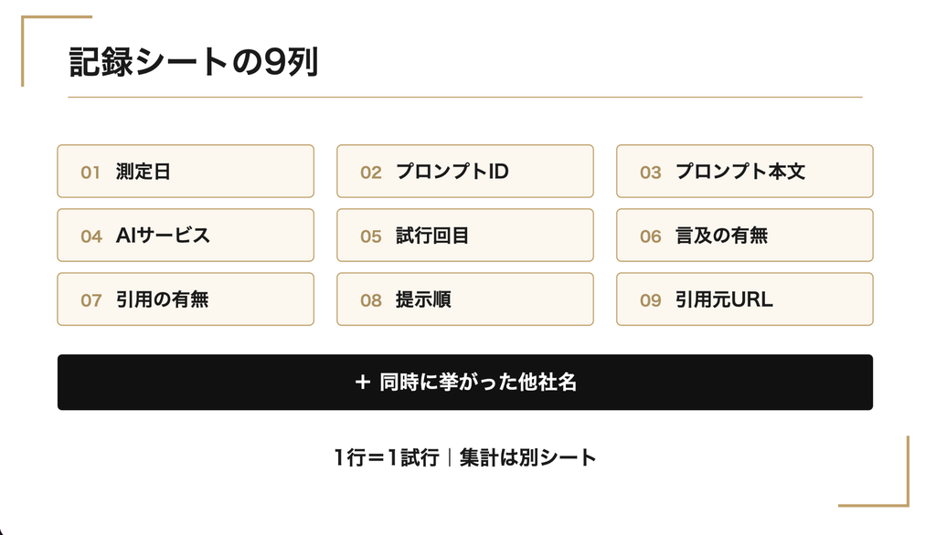Click the プロンプトID card
The width and height of the screenshot is (936, 535).
tap(465, 171)
